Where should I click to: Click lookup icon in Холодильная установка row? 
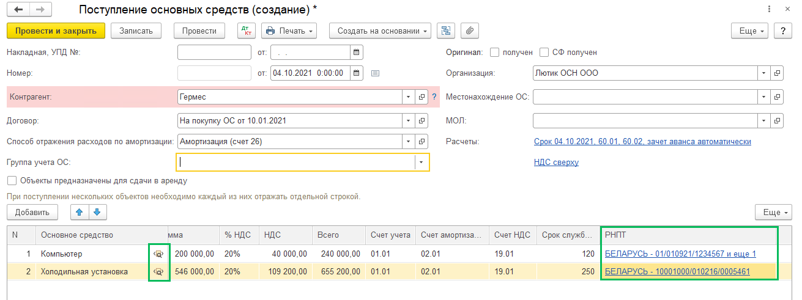pos(158,272)
